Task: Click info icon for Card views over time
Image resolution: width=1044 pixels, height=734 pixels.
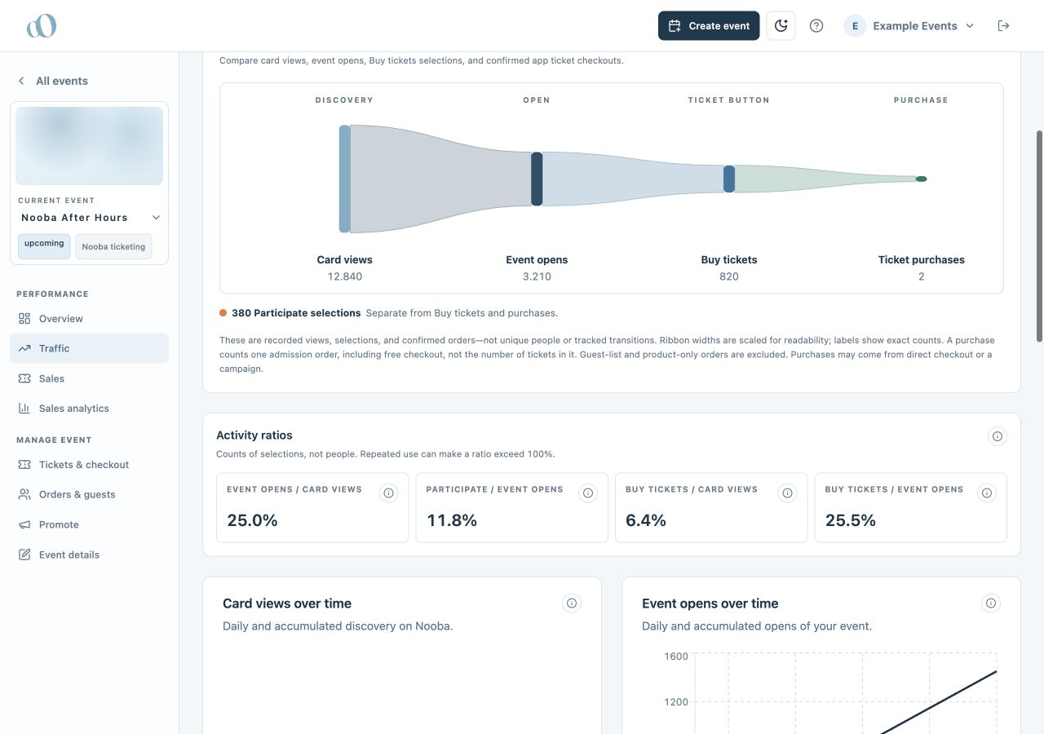Action: point(572,604)
